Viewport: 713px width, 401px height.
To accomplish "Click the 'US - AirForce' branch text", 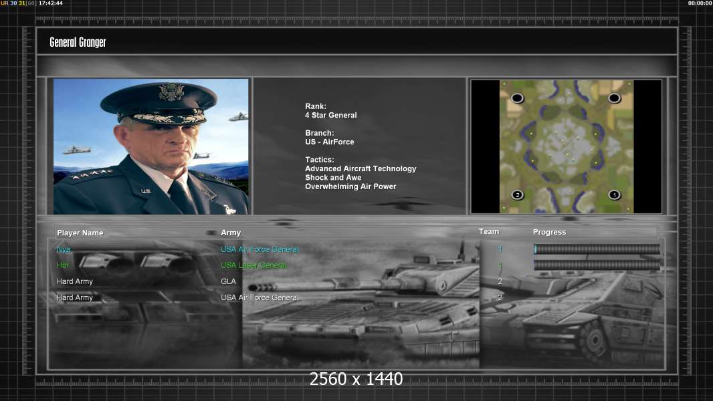I will click(x=330, y=142).
